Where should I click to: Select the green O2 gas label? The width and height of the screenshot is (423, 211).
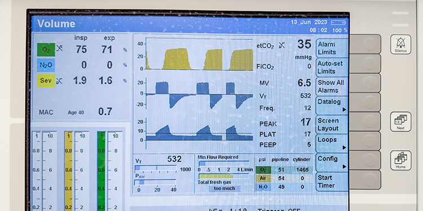point(46,50)
